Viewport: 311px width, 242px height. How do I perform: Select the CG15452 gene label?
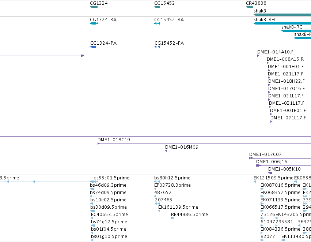(164, 3)
